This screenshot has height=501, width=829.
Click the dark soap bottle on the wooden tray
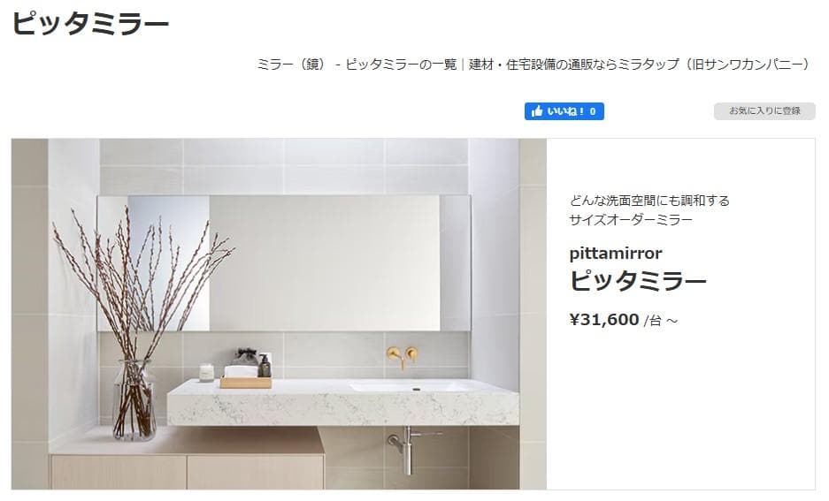[265, 366]
